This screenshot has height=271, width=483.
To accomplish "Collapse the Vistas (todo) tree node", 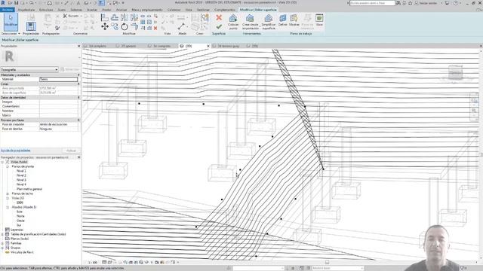I will [2, 162].
